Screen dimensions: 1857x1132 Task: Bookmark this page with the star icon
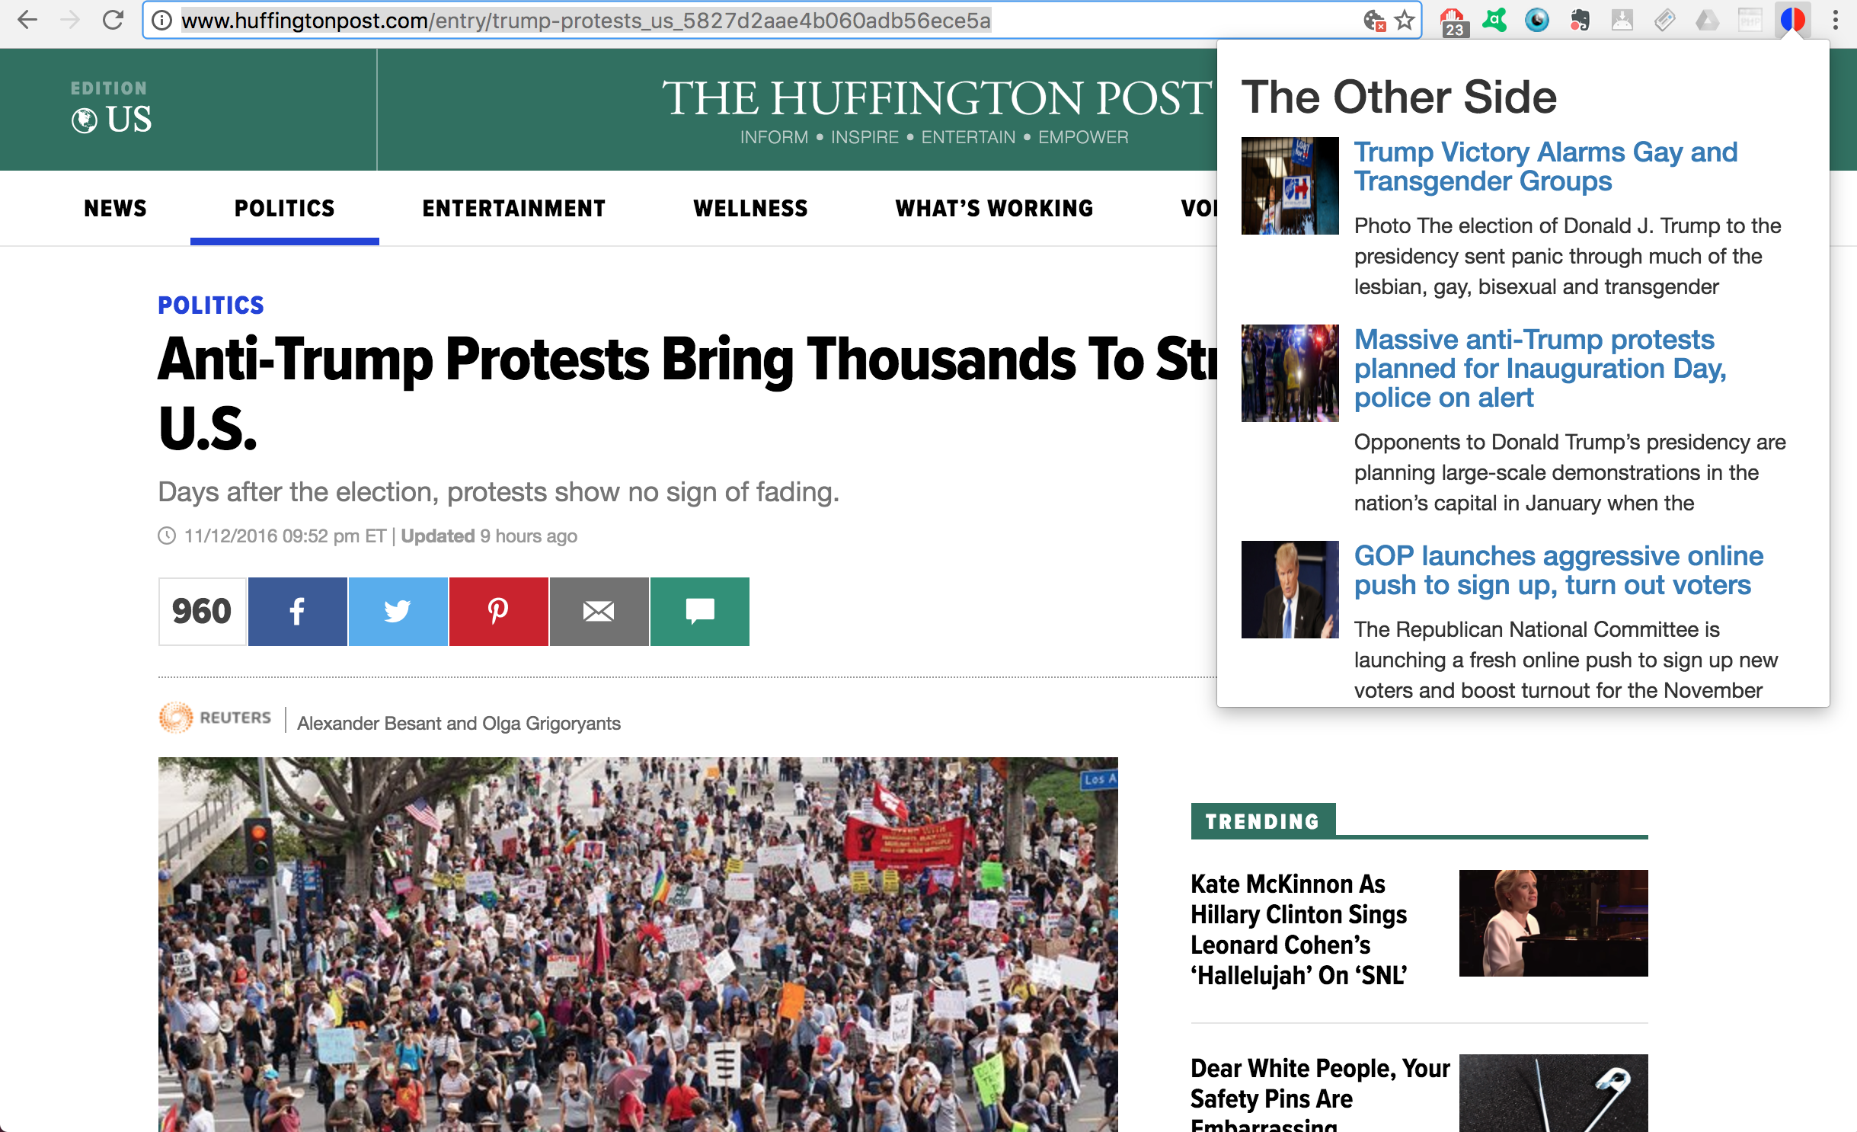point(1405,21)
